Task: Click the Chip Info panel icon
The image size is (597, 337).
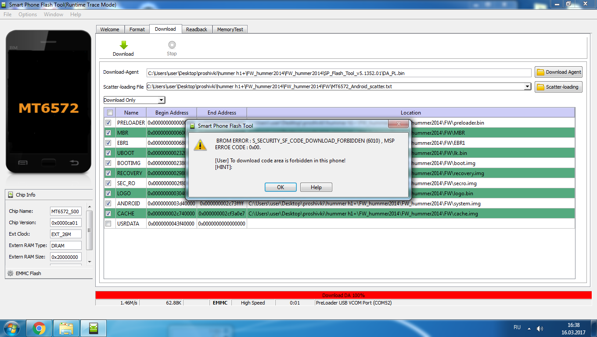Action: [11, 195]
